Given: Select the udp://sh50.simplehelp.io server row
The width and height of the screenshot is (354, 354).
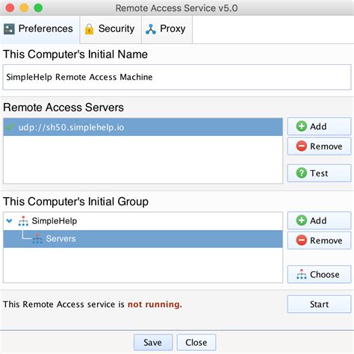Looking at the screenshot, I should click(x=143, y=127).
